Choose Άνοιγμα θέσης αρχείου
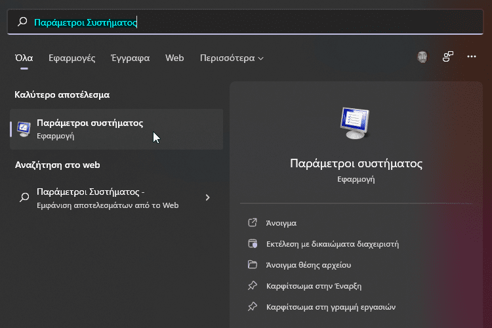 (308, 265)
